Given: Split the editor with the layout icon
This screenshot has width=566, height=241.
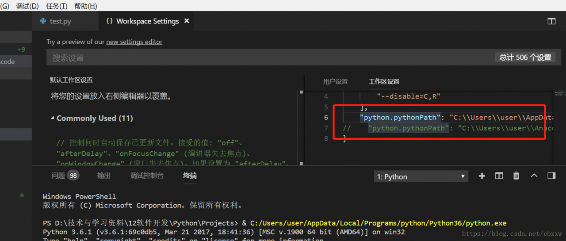Looking at the screenshot, I should pos(551,21).
